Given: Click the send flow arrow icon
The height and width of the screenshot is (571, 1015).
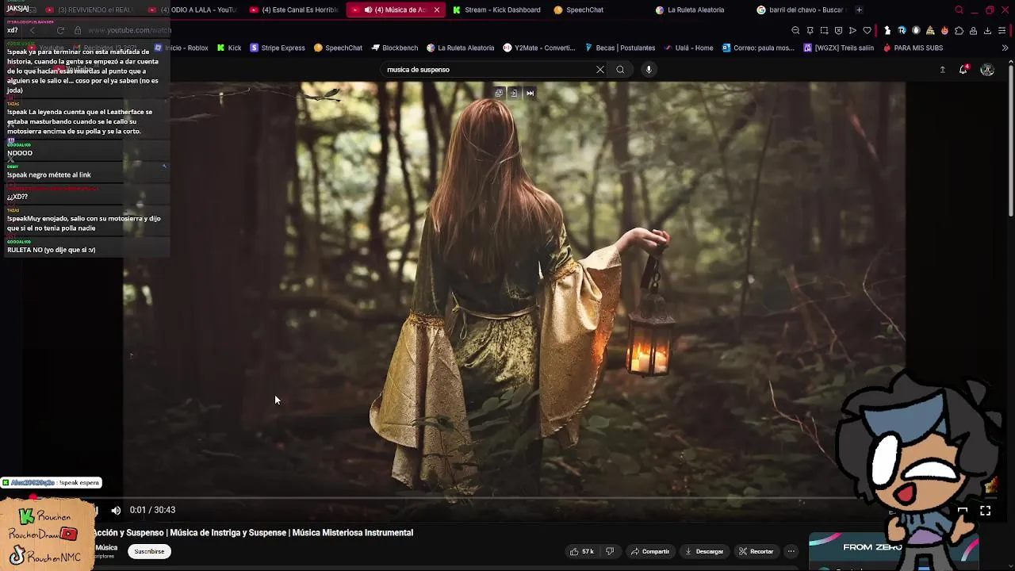Looking at the screenshot, I should point(852,30).
